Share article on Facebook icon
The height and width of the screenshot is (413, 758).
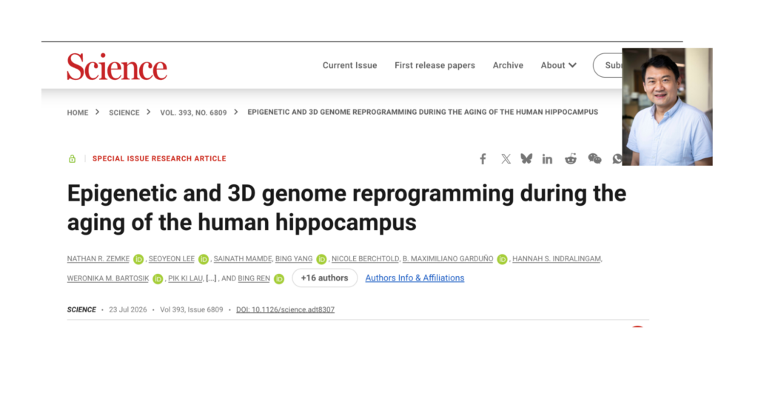(483, 158)
